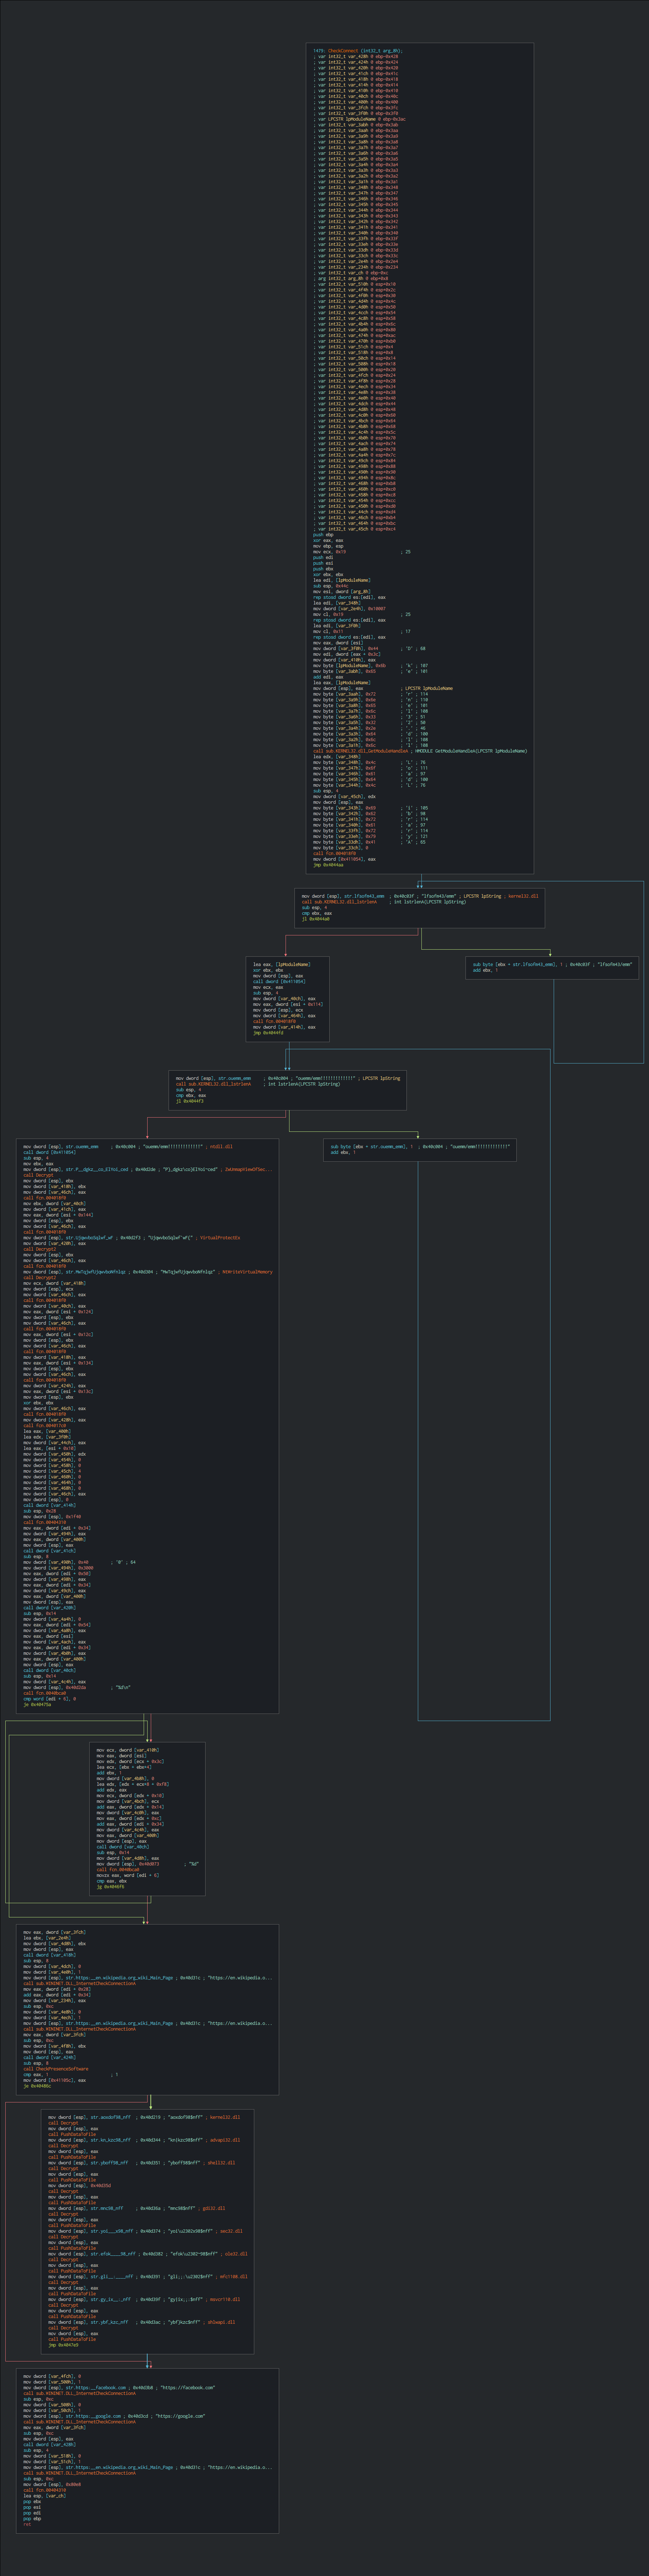
Task: Select the "https://google.com" string line
Action: [114, 2415]
